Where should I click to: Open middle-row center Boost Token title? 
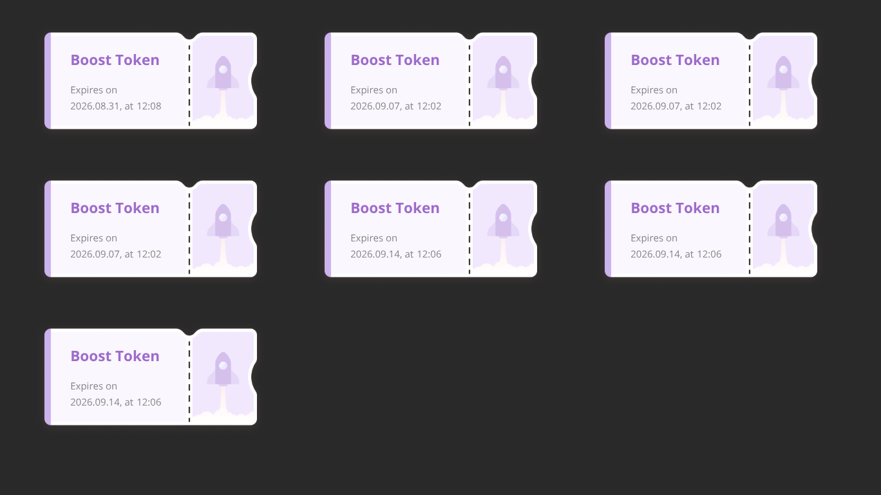(395, 208)
